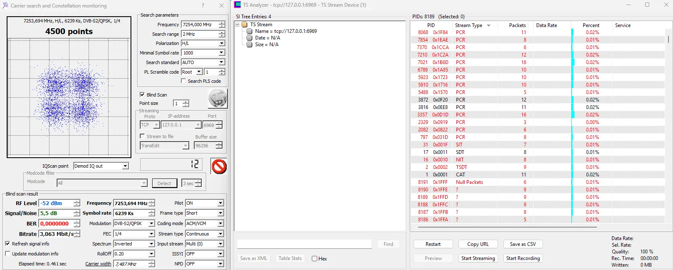Open the Search standard dropdown

[x=221, y=62]
